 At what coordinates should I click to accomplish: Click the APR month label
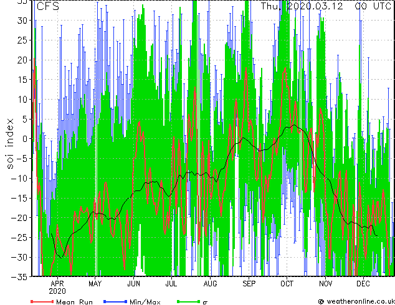(x=57, y=284)
